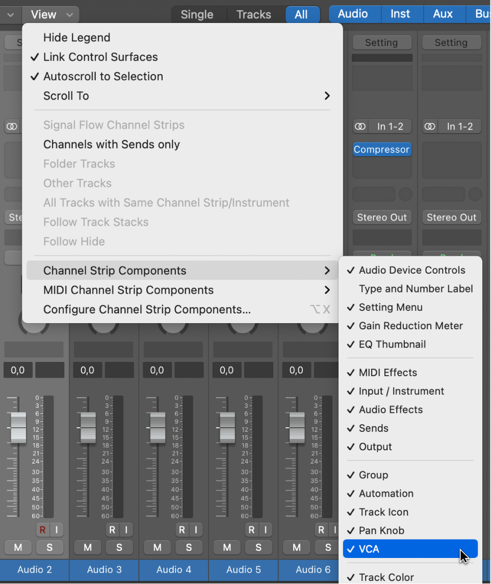Select the Audio 3 track name
The height and width of the screenshot is (584, 491).
pyautogui.click(x=104, y=570)
